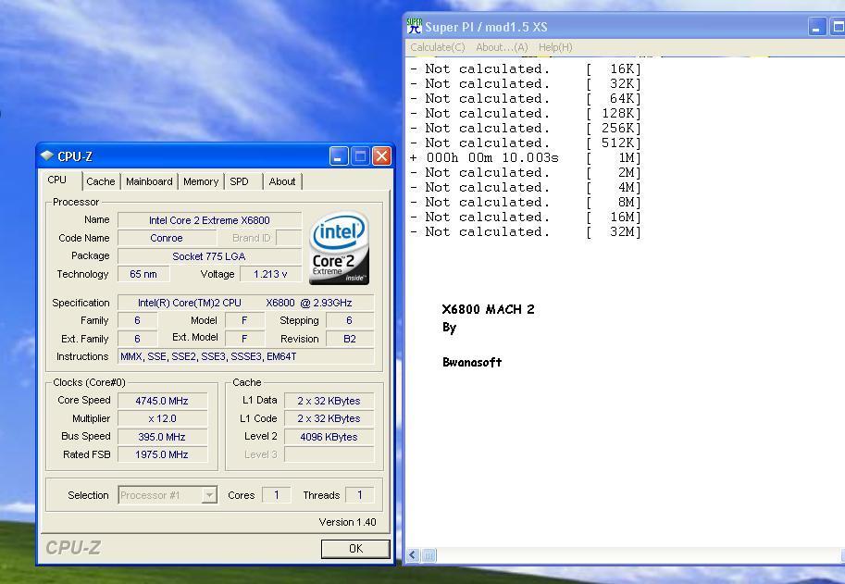
Task: Minimize the Super PI window
Action: click(x=817, y=27)
